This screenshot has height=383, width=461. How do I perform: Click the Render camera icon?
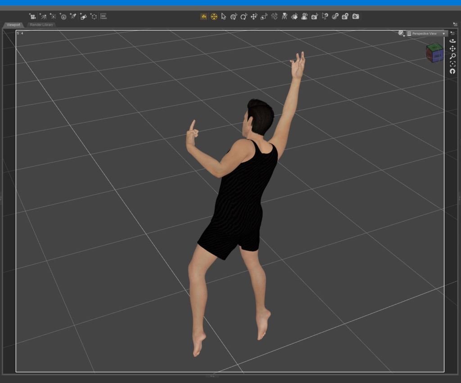pos(356,17)
